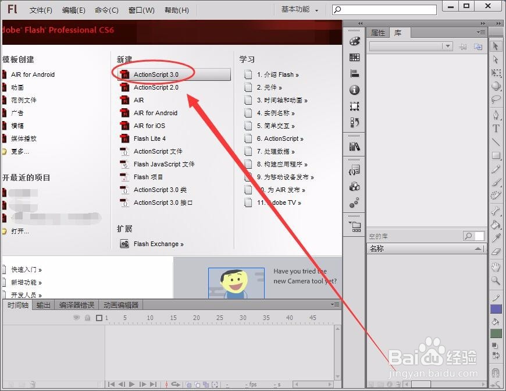Select the Lasso tool
506x391 pixels.
496,99
